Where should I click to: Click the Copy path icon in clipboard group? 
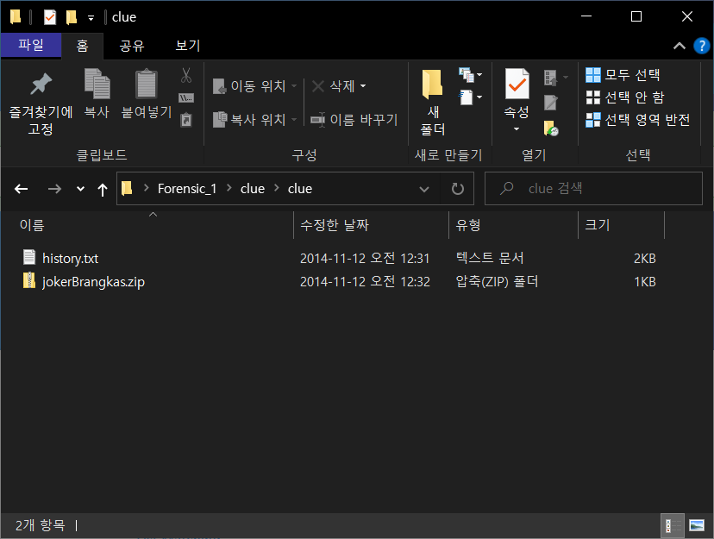[186, 97]
